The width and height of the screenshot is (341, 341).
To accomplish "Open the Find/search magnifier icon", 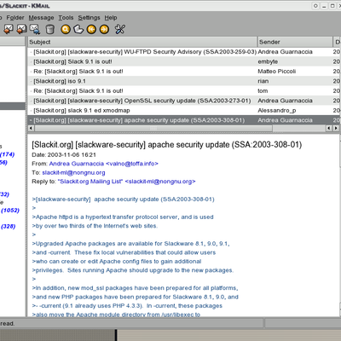I will (x=66, y=29).
